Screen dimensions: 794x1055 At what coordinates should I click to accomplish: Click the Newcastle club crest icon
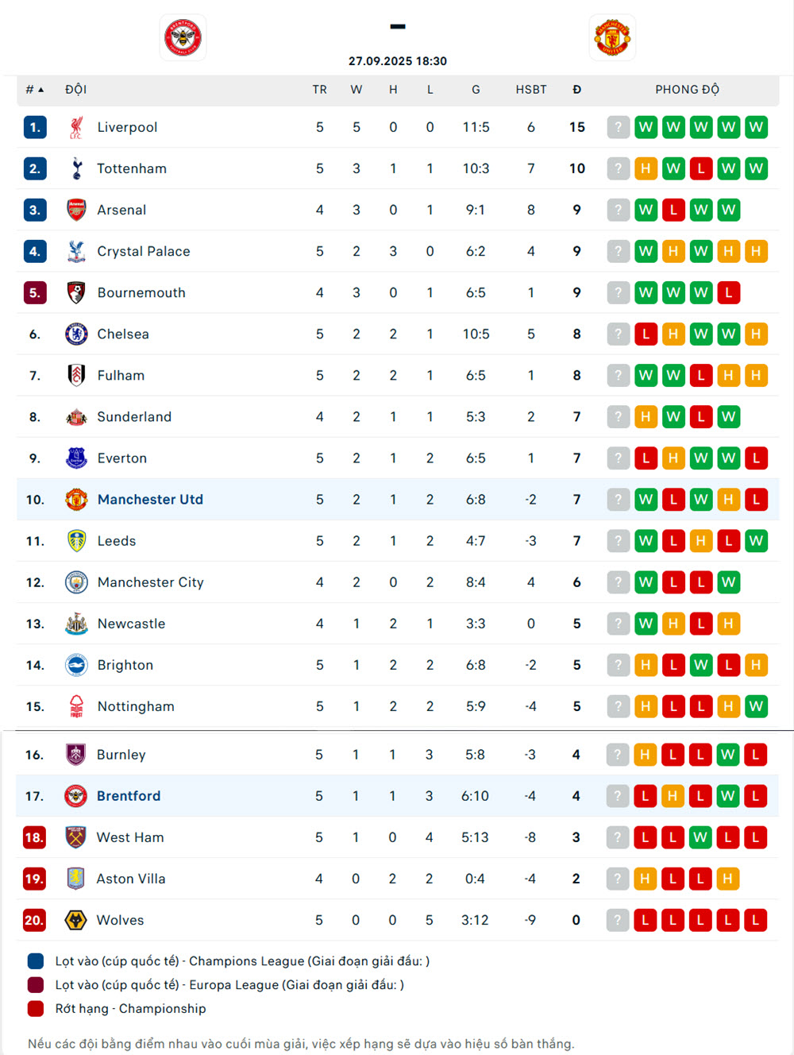(x=76, y=624)
